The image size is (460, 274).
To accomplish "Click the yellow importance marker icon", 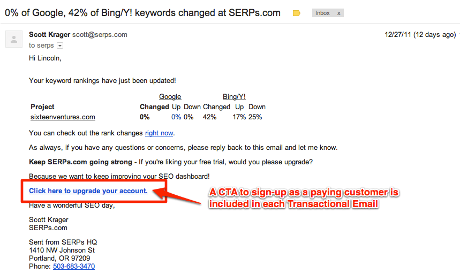I will (296, 13).
